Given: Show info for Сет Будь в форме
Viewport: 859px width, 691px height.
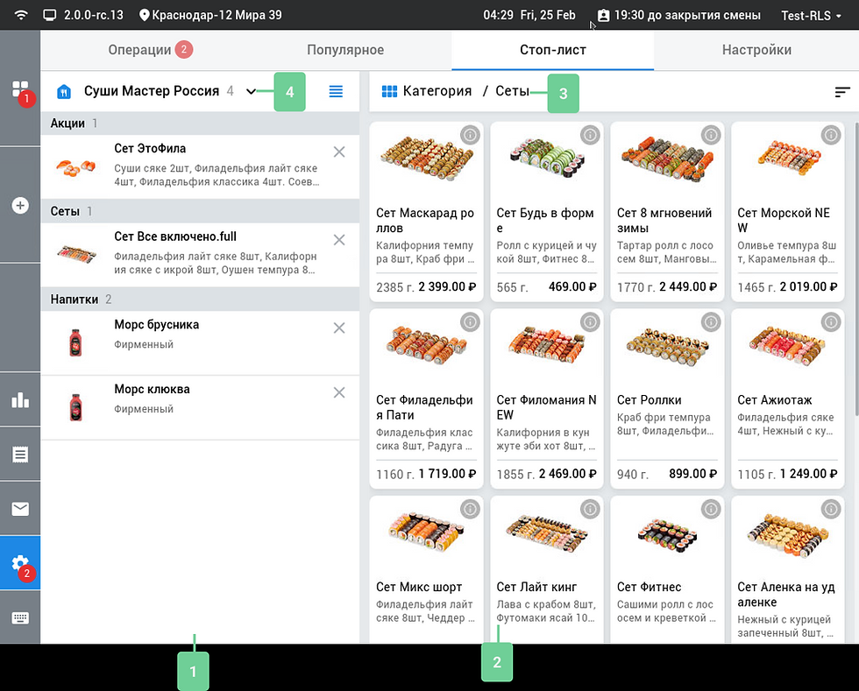Looking at the screenshot, I should pos(590,135).
